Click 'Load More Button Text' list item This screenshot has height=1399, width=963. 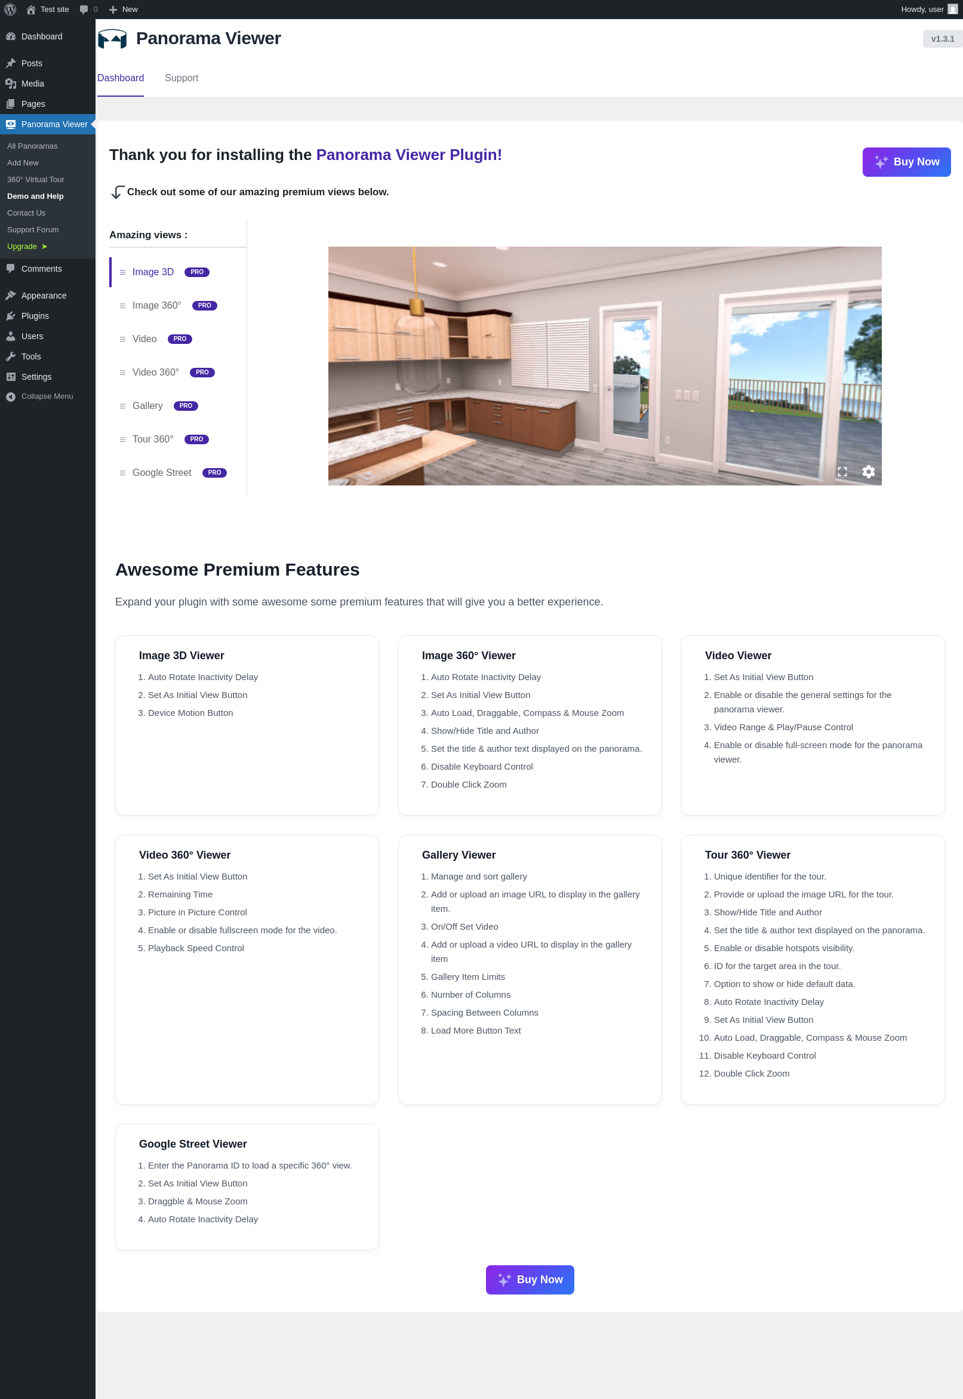(475, 1031)
